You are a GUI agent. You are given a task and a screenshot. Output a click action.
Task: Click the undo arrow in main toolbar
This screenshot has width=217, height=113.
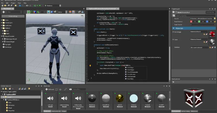pyautogui.click(x=20, y=6)
